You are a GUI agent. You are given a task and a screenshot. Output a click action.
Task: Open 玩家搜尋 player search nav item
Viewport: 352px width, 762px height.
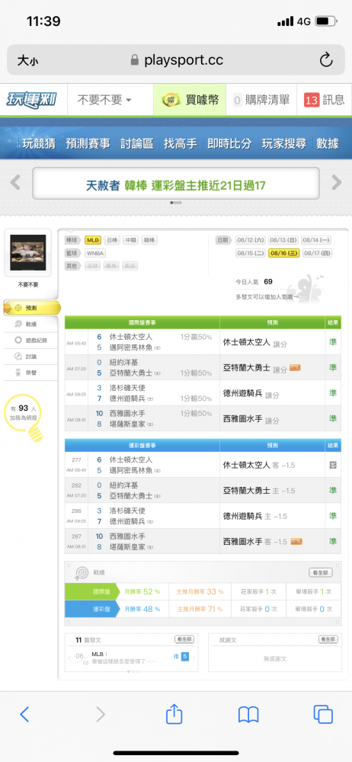click(284, 143)
